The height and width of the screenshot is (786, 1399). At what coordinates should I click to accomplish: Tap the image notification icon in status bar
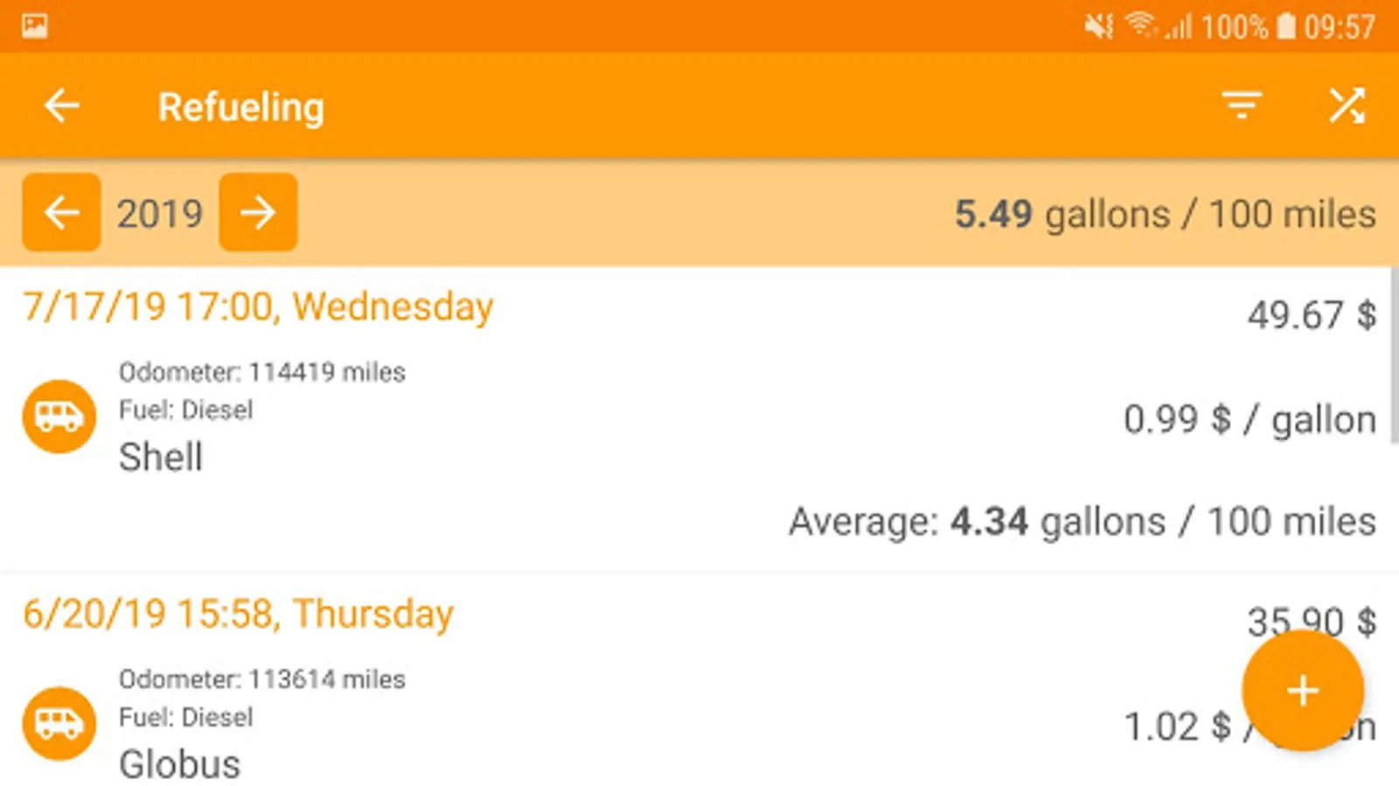pyautogui.click(x=35, y=26)
